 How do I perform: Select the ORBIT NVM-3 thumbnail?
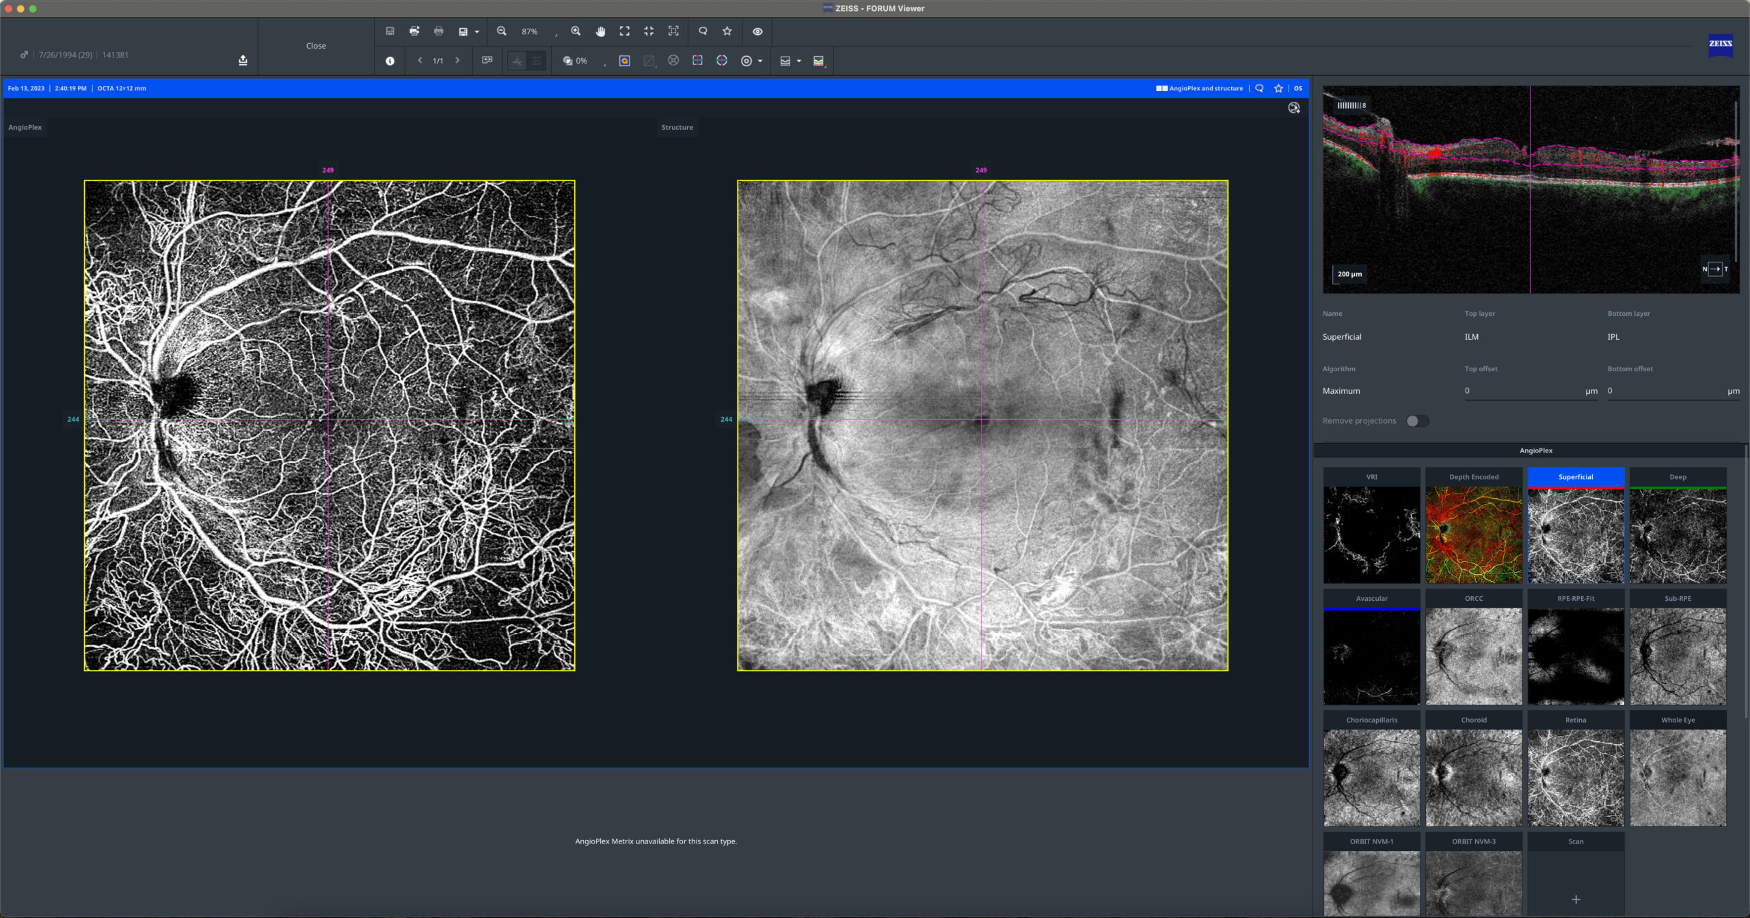tap(1474, 875)
